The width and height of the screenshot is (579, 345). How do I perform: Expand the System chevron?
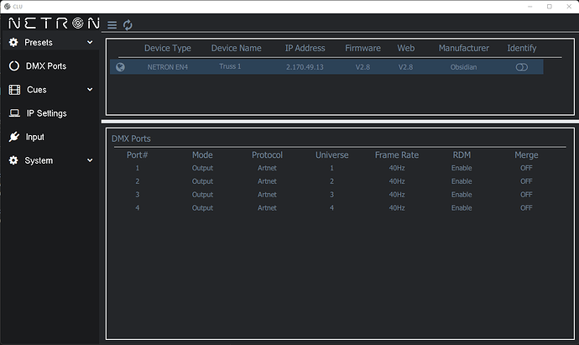pos(90,160)
